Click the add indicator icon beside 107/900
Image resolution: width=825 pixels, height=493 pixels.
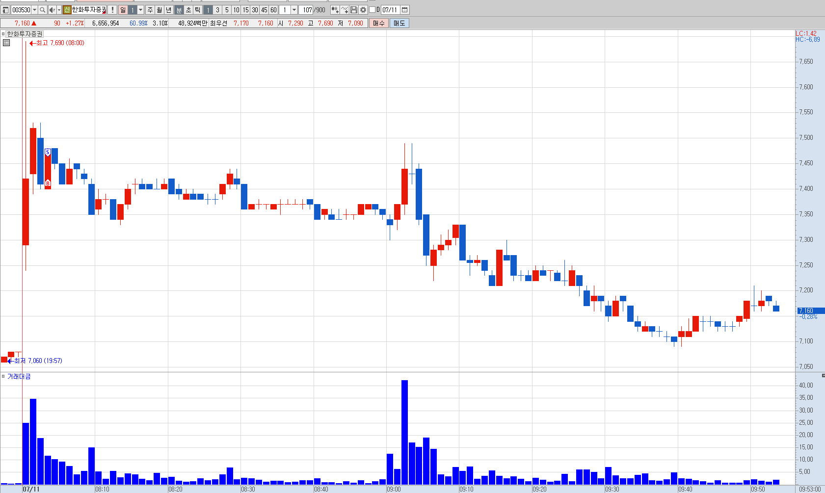click(x=335, y=10)
